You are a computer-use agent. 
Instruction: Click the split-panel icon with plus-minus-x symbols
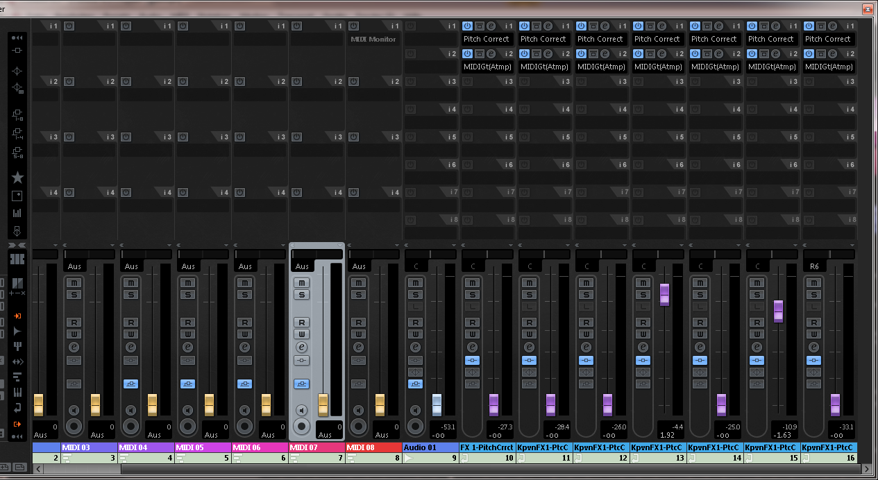click(17, 285)
